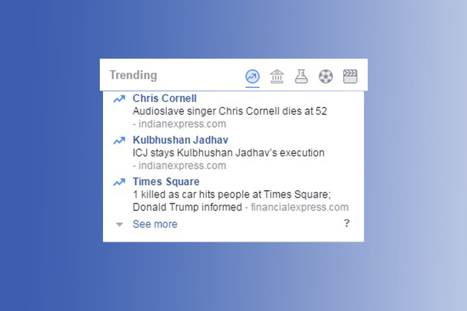467x311 pixels.
Task: Select the Top Trends category icon
Action: click(252, 76)
